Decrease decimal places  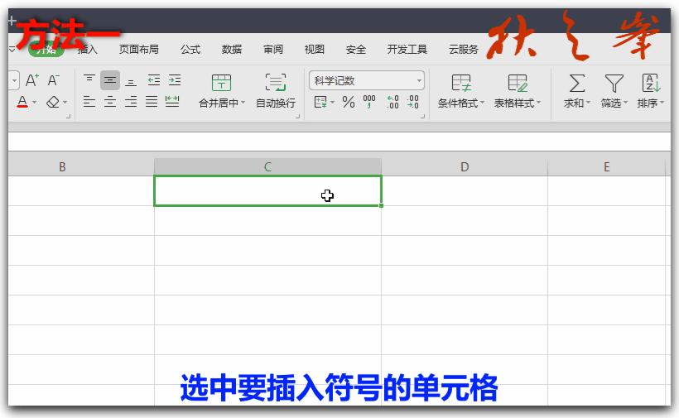(x=412, y=102)
